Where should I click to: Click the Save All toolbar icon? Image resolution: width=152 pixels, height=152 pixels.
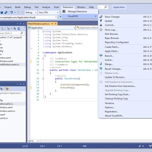pyautogui.click(x=6, y=13)
